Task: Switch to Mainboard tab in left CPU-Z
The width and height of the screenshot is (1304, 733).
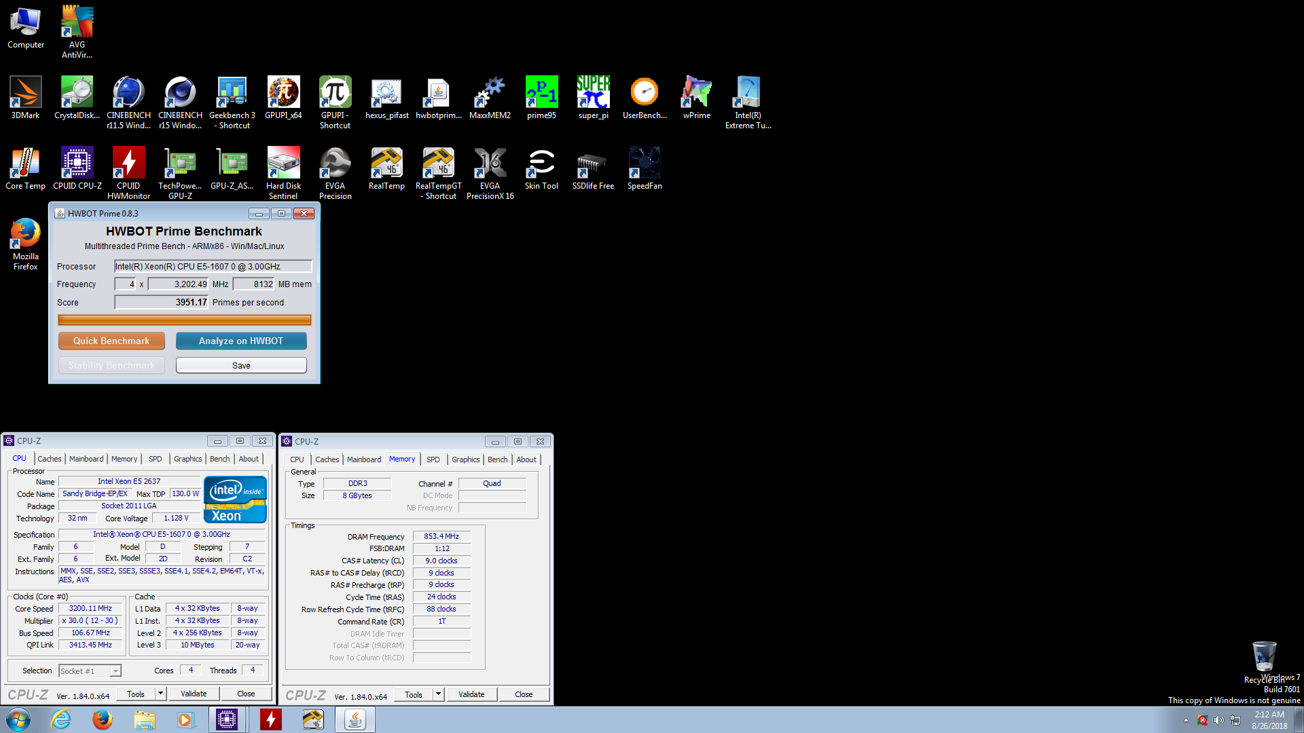Action: (86, 459)
